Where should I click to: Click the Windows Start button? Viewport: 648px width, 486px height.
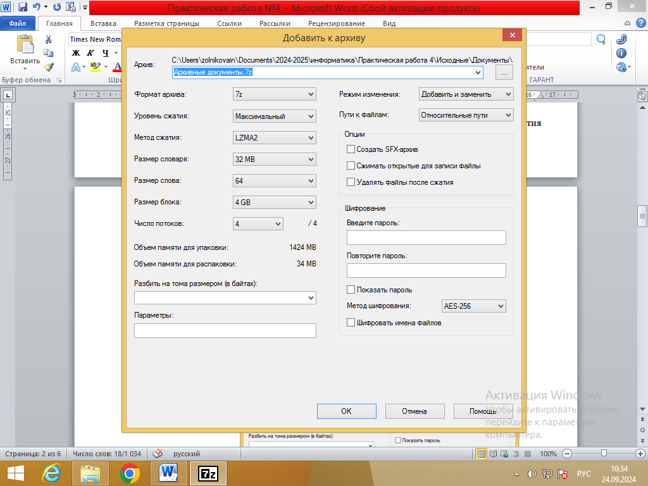tap(16, 473)
